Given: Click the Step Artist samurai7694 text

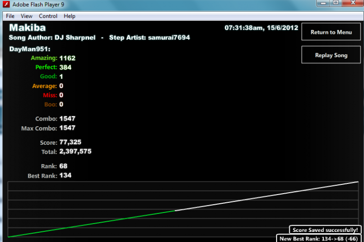Looking at the screenshot, I should tap(149, 38).
